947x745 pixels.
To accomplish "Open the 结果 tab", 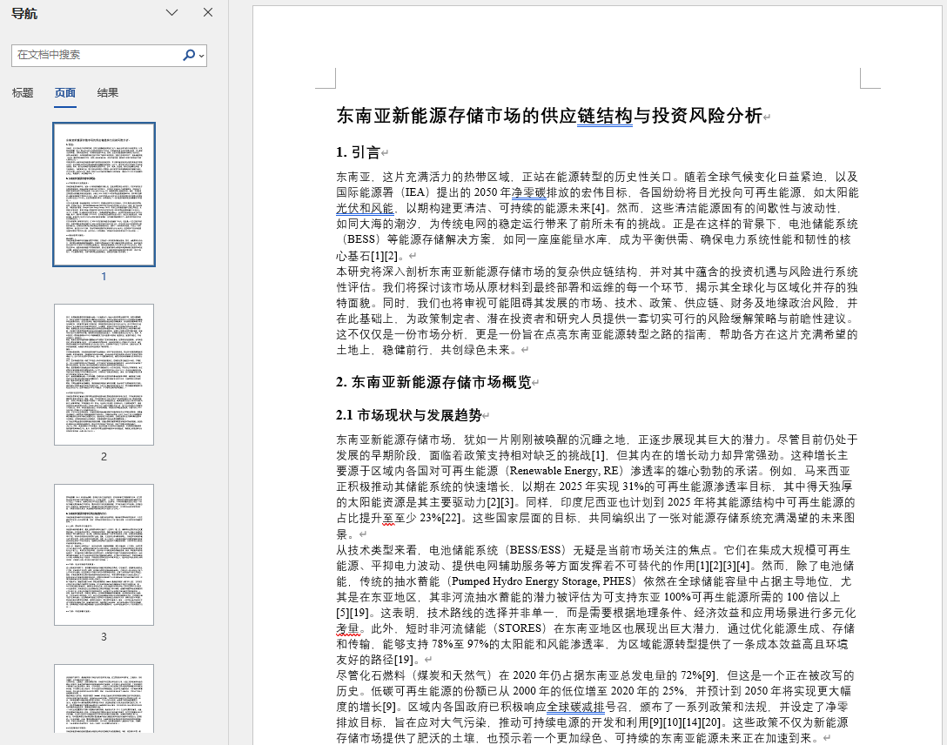I will [108, 93].
